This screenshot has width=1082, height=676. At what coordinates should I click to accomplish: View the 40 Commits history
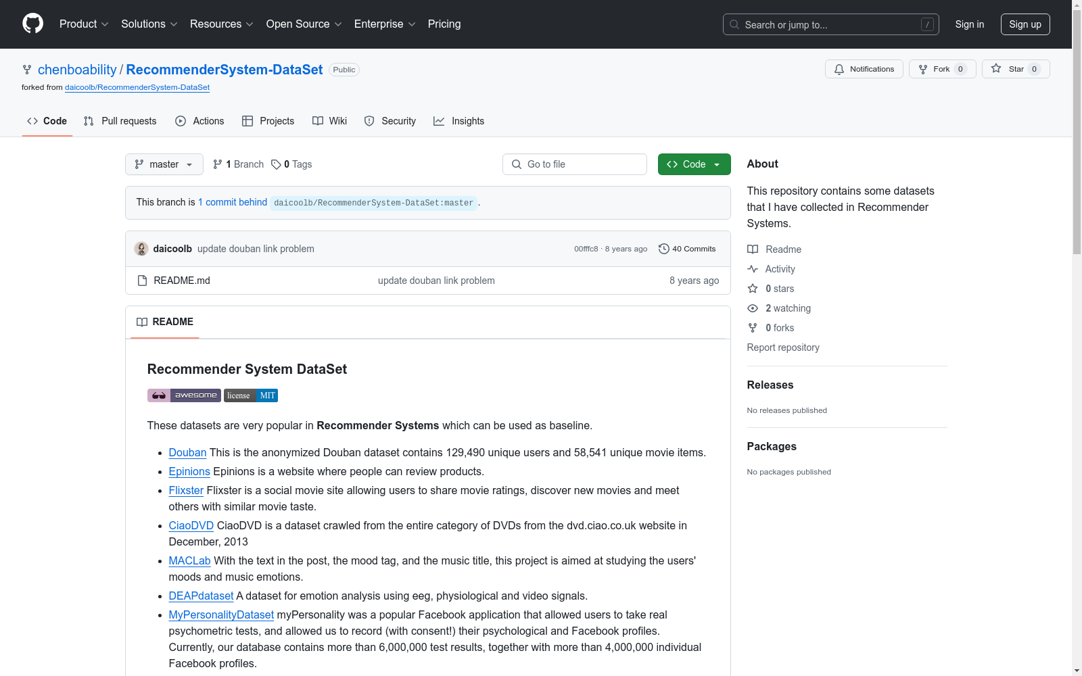pyautogui.click(x=687, y=249)
